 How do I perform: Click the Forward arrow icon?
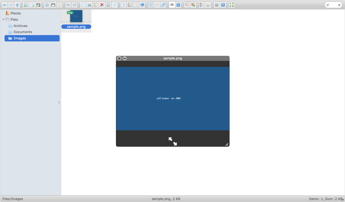click(11, 5)
